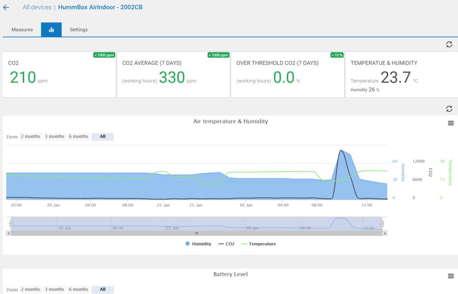Set Air temperature chart zoom to 2 months
The height and width of the screenshot is (294, 458).
pos(30,137)
